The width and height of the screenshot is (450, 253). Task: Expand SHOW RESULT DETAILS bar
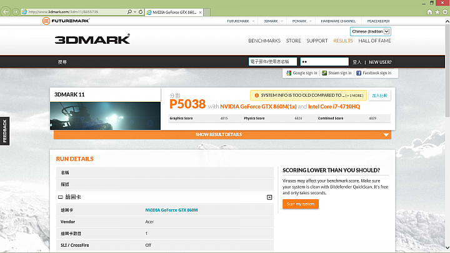click(222, 134)
